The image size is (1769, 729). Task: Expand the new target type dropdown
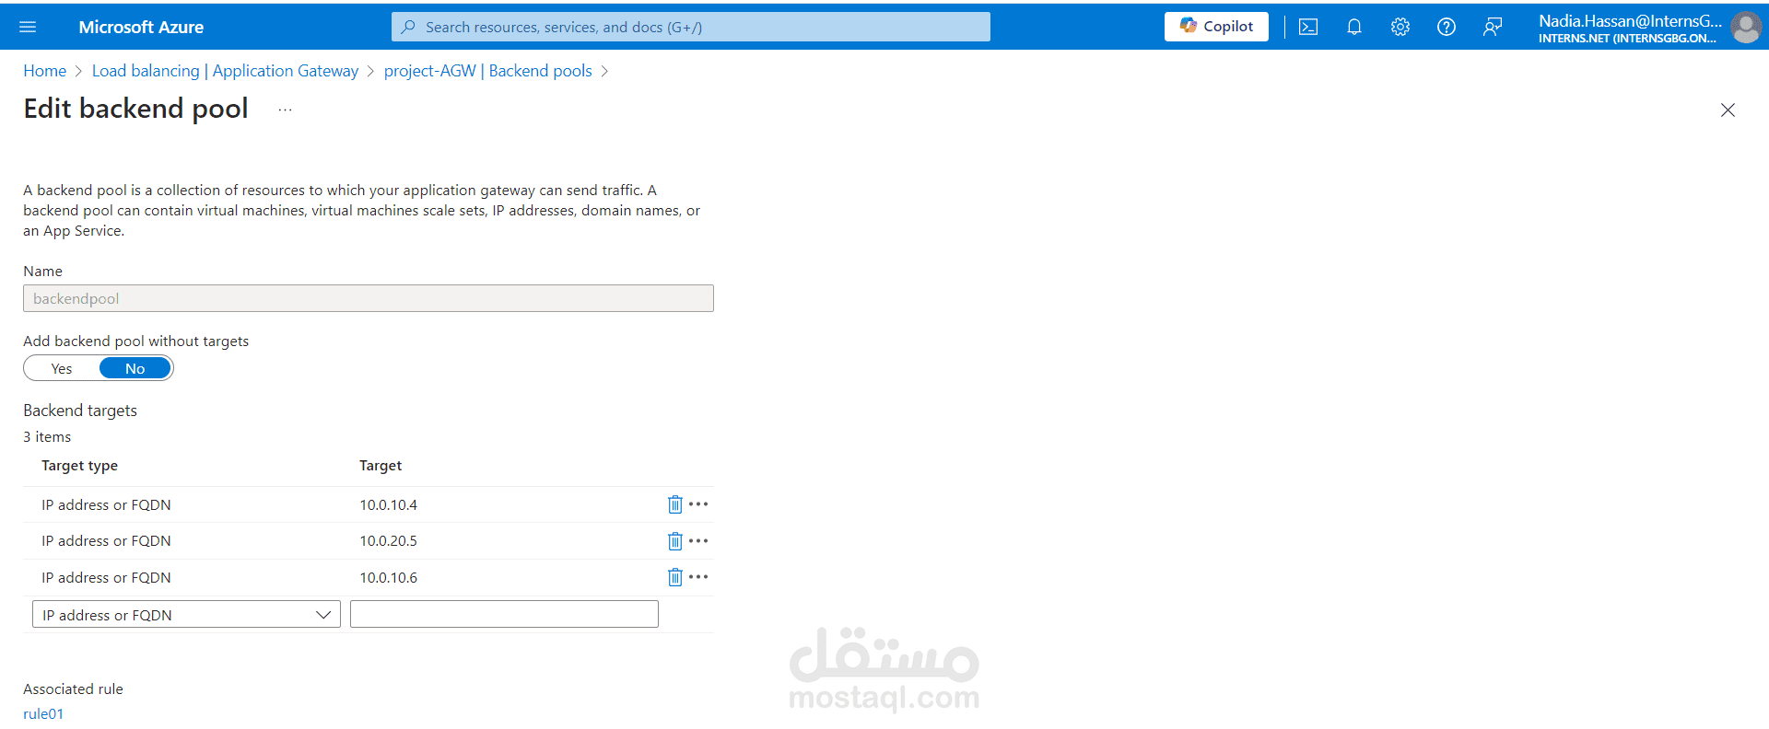tap(186, 615)
